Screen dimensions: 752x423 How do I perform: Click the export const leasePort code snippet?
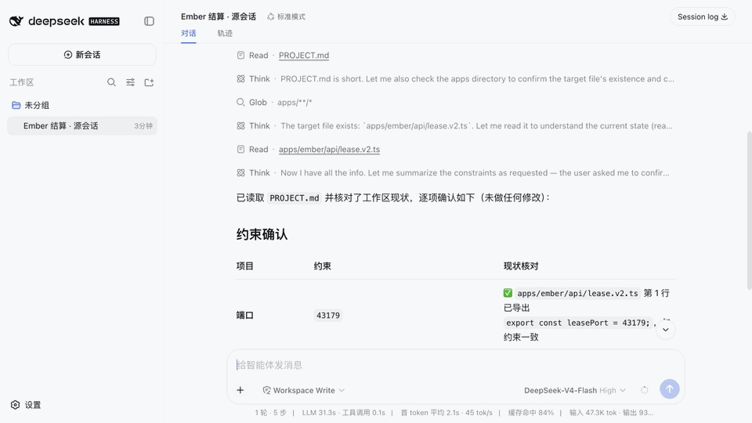[x=578, y=323]
